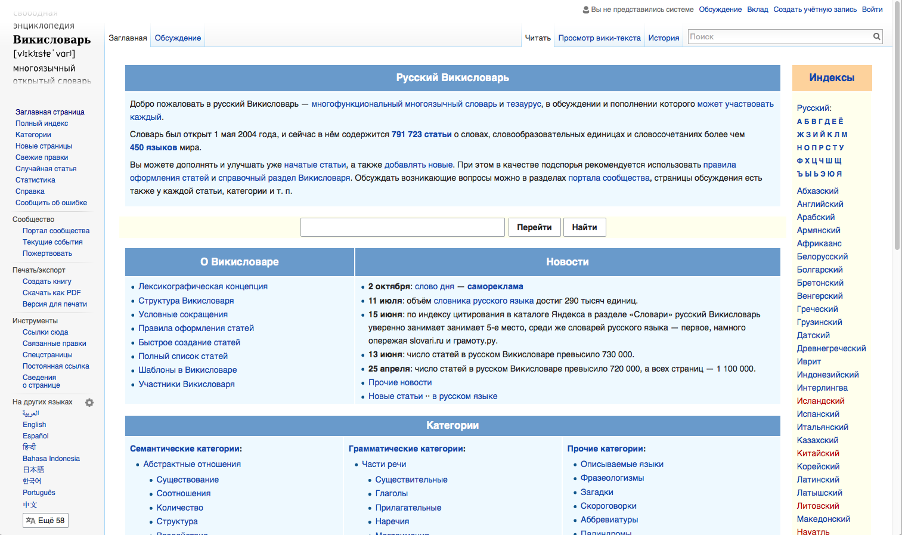The image size is (902, 535).
Task: Open '791 723 статьи' statistics link
Action: [x=421, y=134]
